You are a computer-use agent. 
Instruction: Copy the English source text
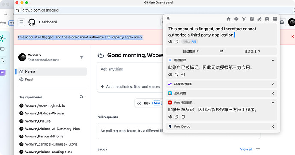tap(177, 41)
